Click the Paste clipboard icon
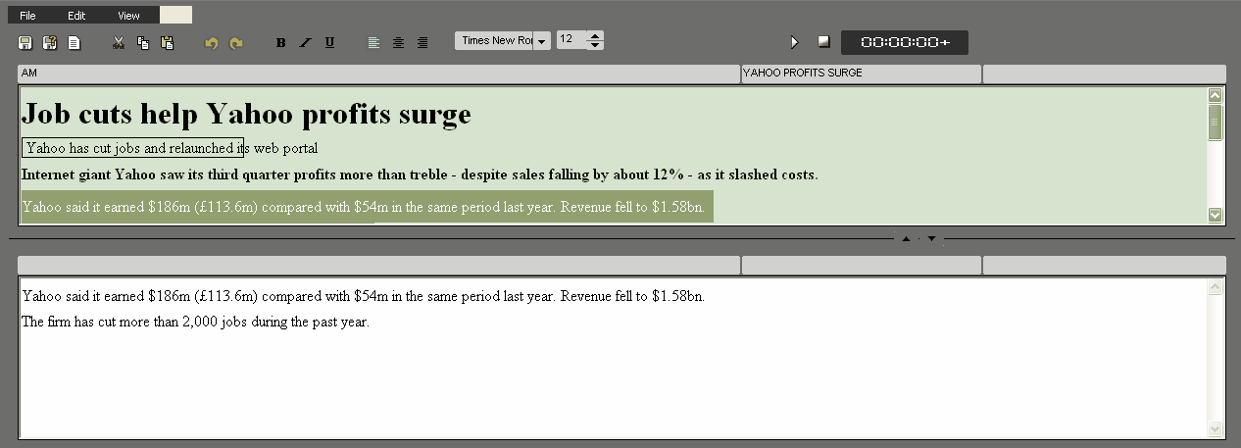1241x448 pixels. [x=168, y=43]
